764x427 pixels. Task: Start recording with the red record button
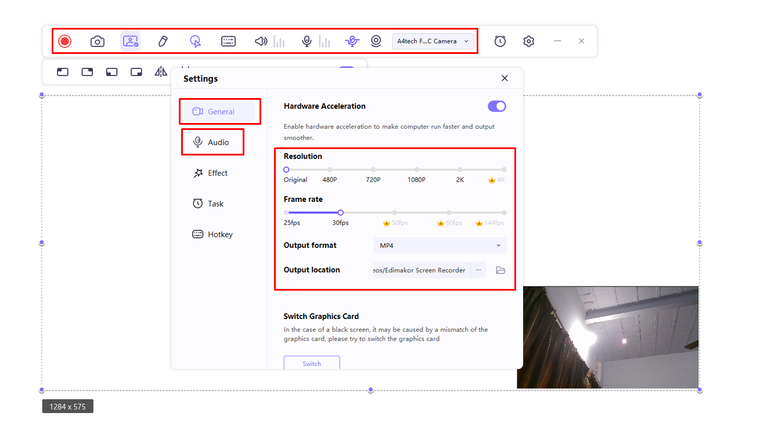[x=64, y=41]
